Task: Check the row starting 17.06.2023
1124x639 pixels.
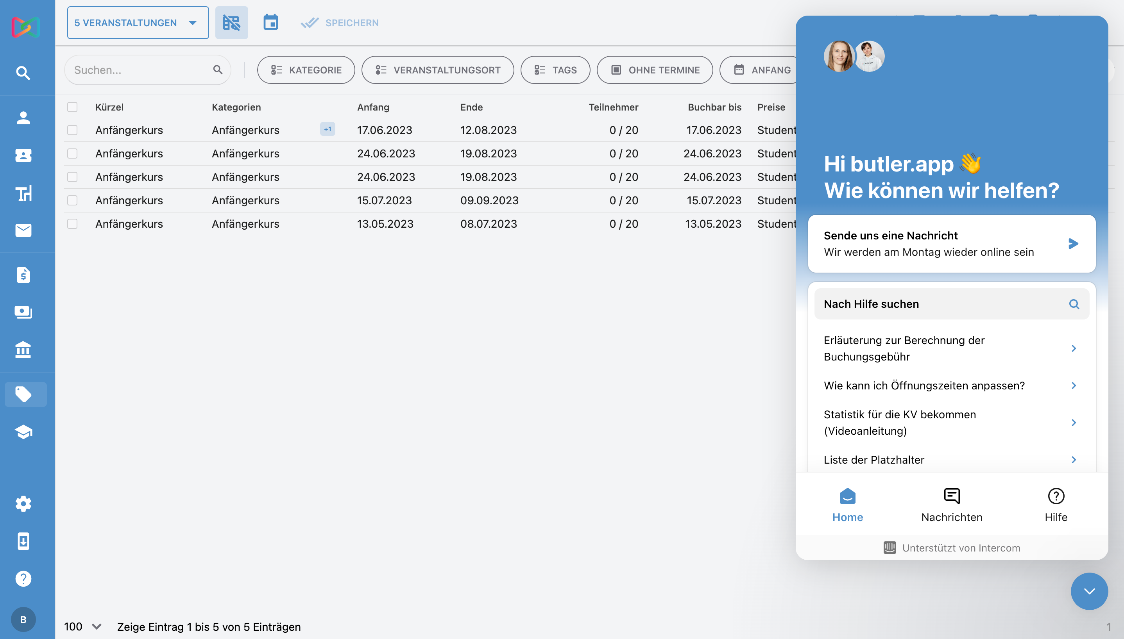Action: 72,130
